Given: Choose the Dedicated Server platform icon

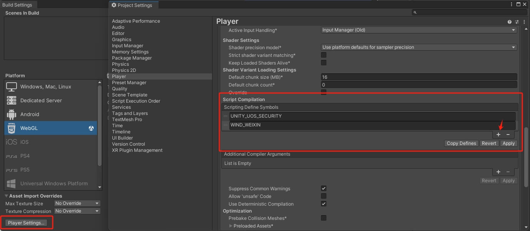Looking at the screenshot, I should [x=12, y=101].
